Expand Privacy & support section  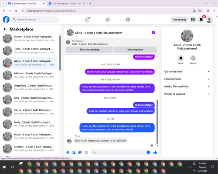[187, 94]
